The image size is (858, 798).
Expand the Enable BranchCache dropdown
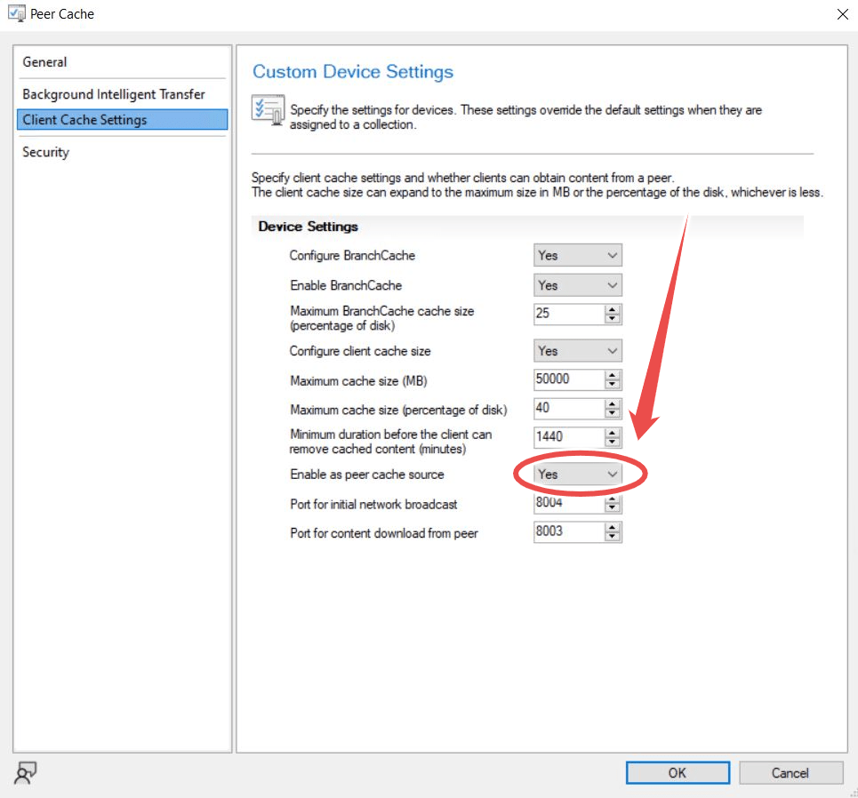(x=577, y=286)
